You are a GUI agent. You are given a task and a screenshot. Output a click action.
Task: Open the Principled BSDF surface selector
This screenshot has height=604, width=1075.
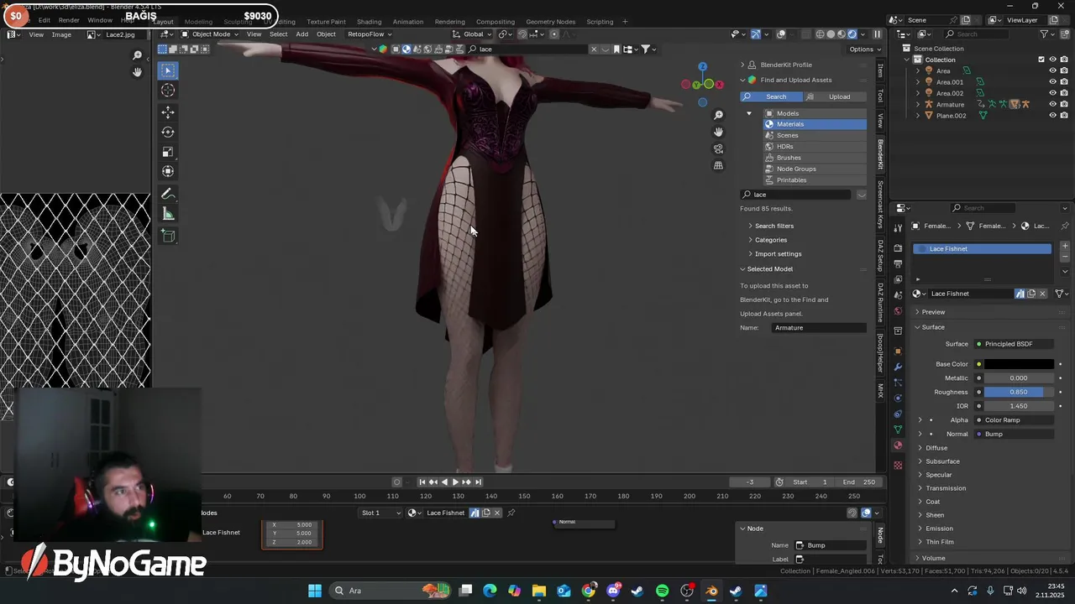tap(1015, 344)
